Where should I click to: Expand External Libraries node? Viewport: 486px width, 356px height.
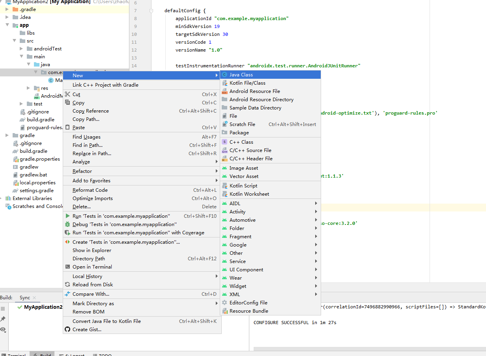coord(1,198)
